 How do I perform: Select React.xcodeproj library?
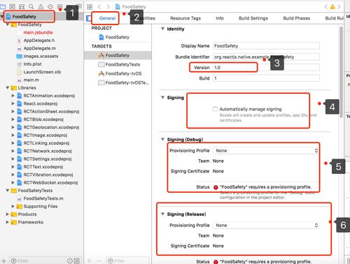(x=41, y=103)
